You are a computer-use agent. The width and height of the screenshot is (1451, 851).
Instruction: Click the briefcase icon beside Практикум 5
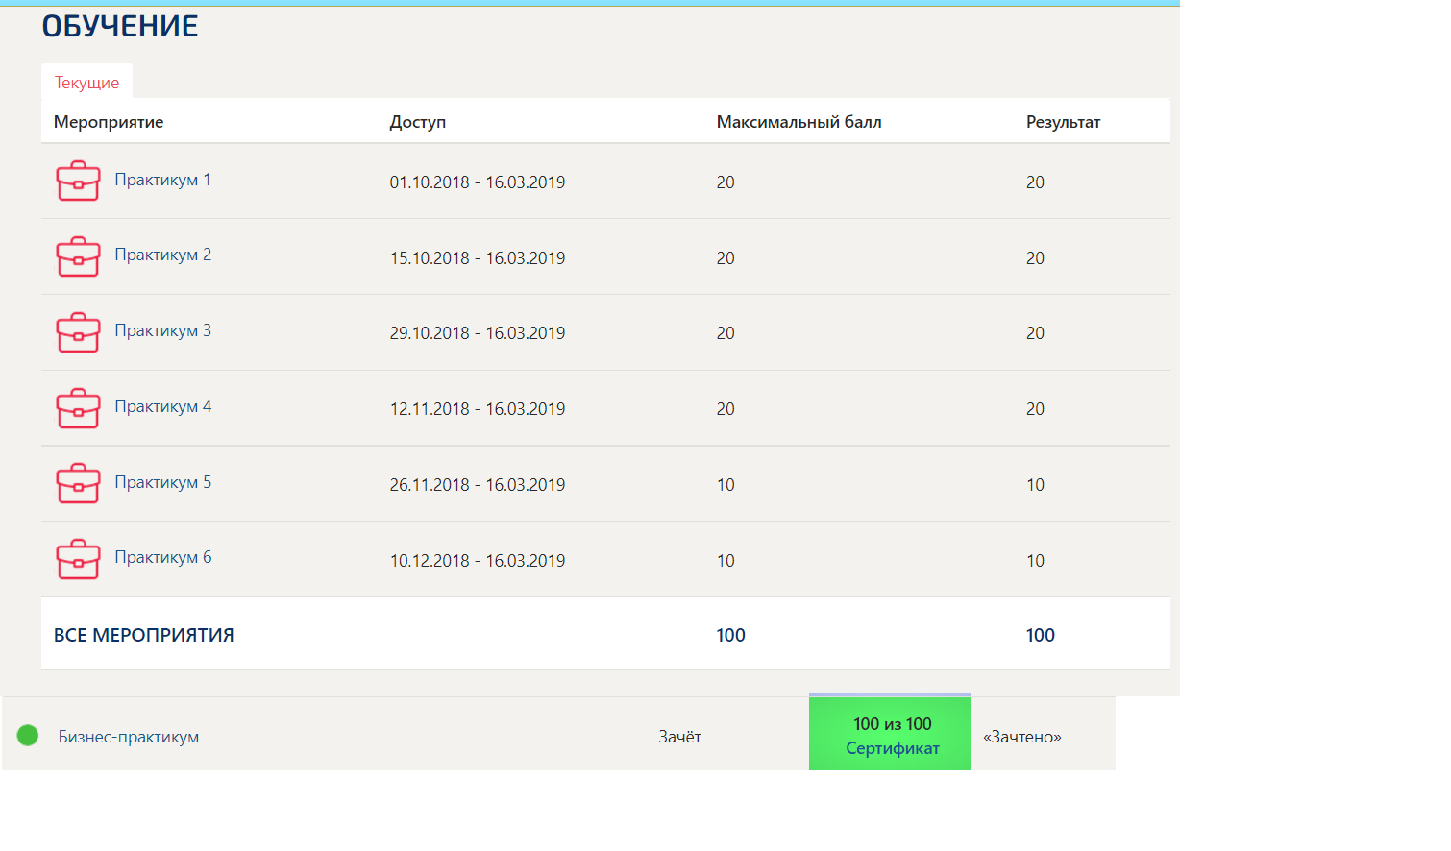[x=78, y=483]
